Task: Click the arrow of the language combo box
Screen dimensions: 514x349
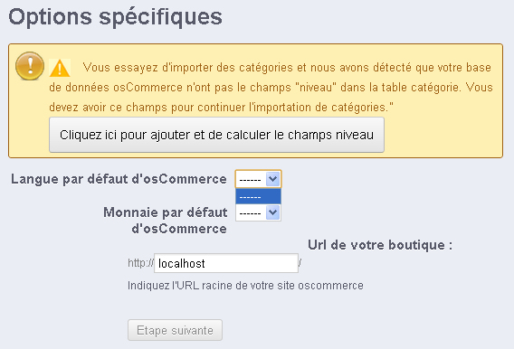Action: click(272, 179)
